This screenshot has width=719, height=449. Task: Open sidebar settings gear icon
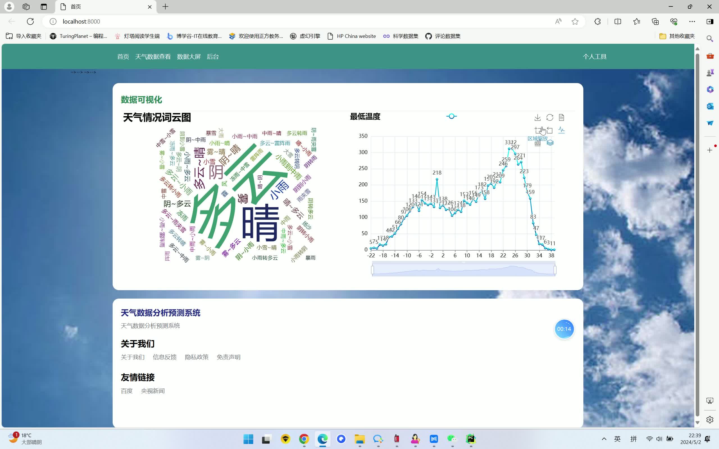coord(710,420)
